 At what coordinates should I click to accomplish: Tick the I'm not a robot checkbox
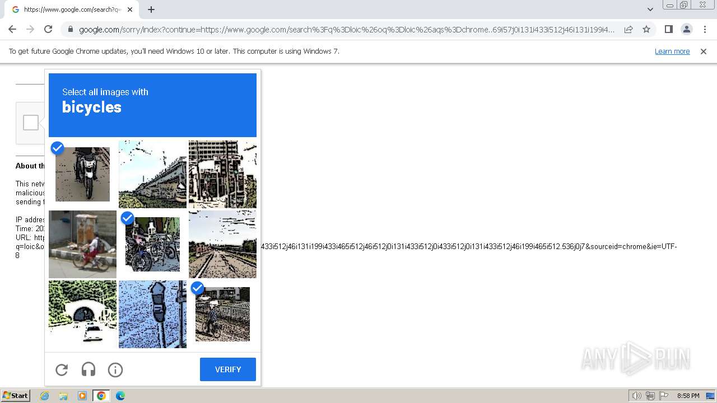click(x=31, y=123)
